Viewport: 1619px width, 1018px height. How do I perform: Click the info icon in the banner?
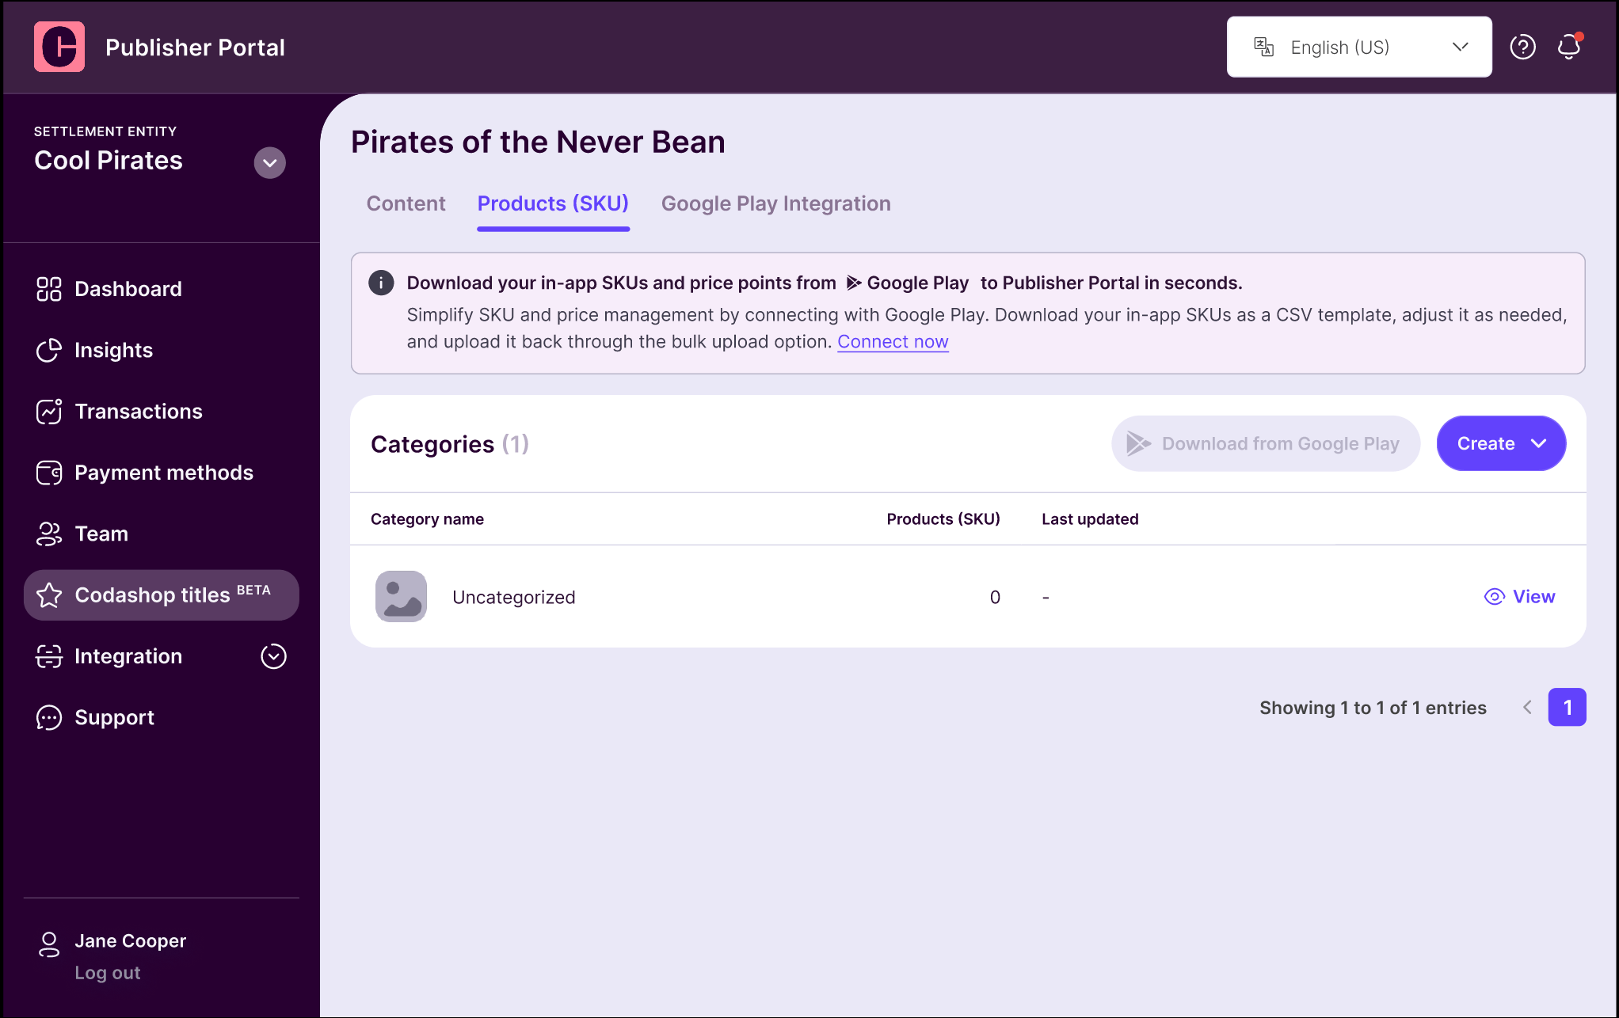381,283
